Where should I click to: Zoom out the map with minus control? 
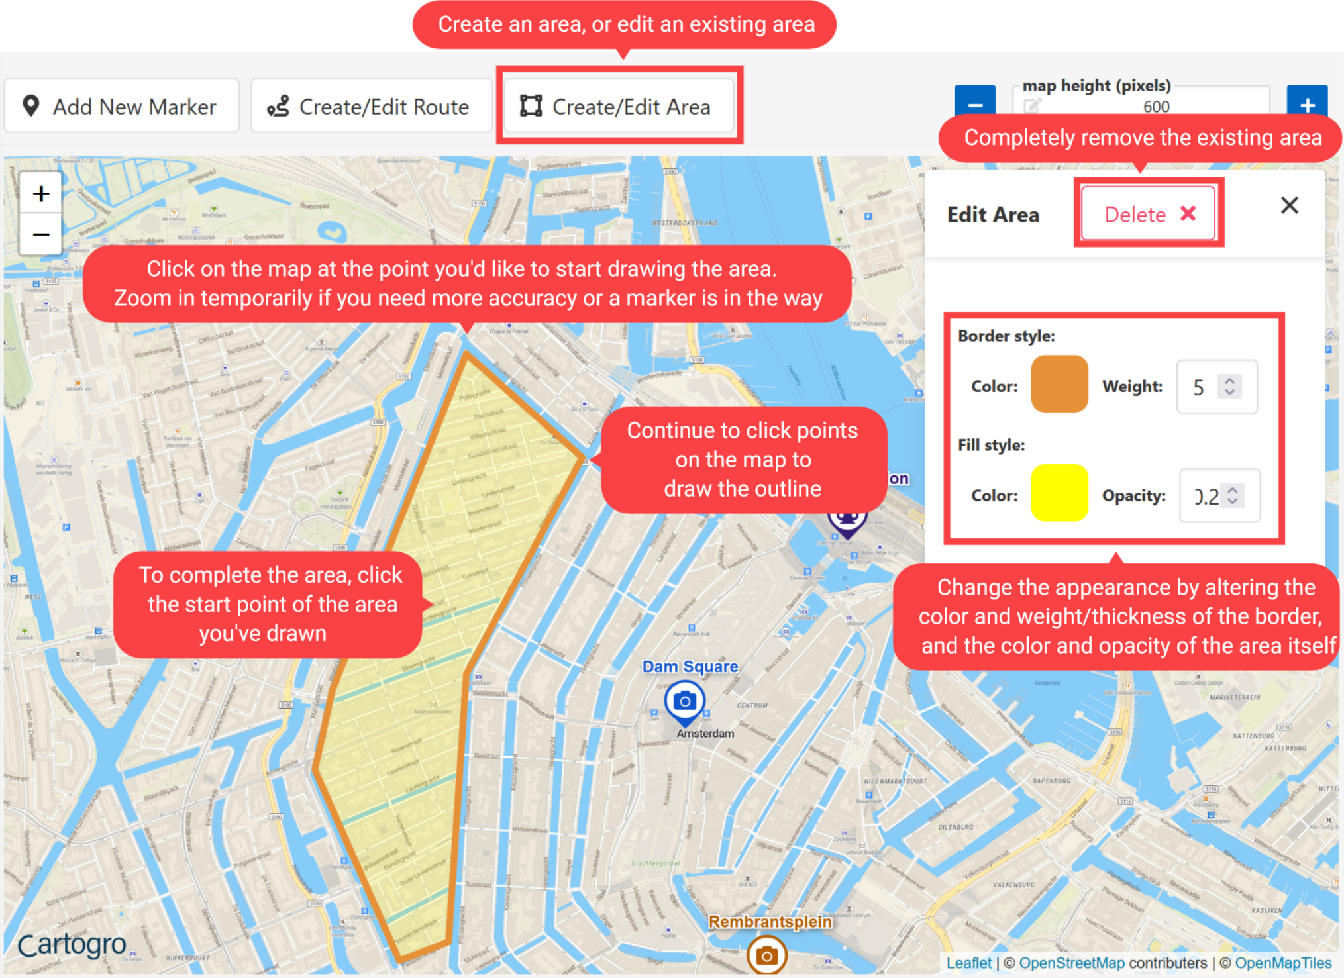pos(41,234)
